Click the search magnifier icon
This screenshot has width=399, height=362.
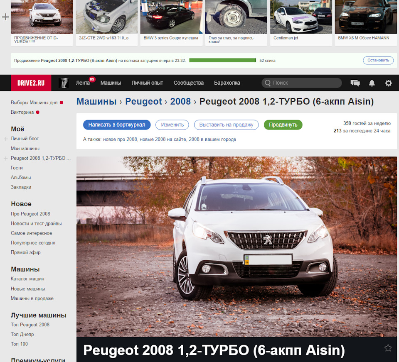click(x=267, y=83)
